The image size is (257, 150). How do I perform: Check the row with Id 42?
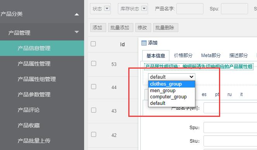(x=93, y=135)
